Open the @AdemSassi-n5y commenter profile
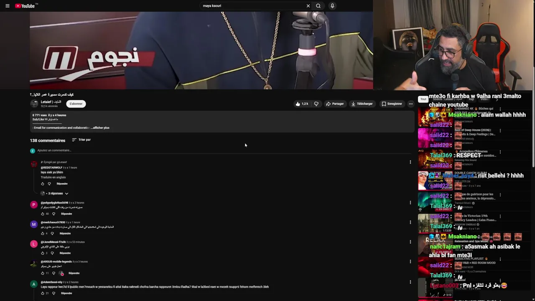The width and height of the screenshot is (535, 301). coord(51,282)
